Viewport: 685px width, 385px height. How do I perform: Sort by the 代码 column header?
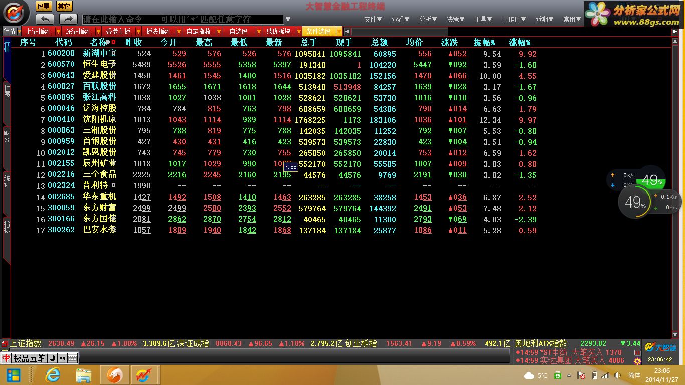click(64, 43)
